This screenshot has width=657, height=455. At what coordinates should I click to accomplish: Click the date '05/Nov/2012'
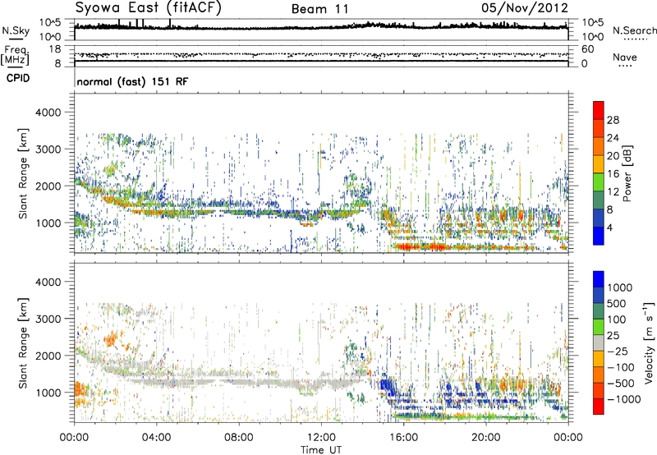point(525,7)
